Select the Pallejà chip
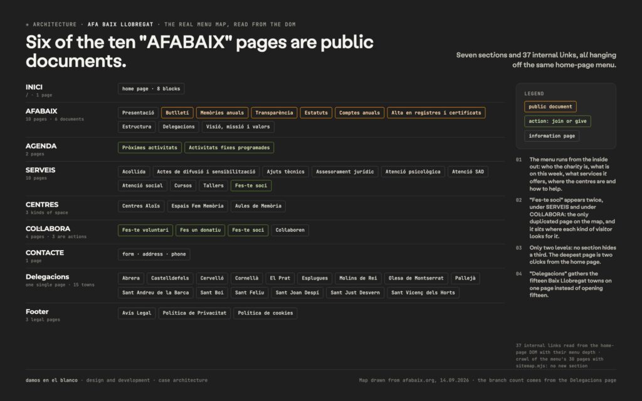The height and width of the screenshot is (401, 642). click(x=465, y=279)
